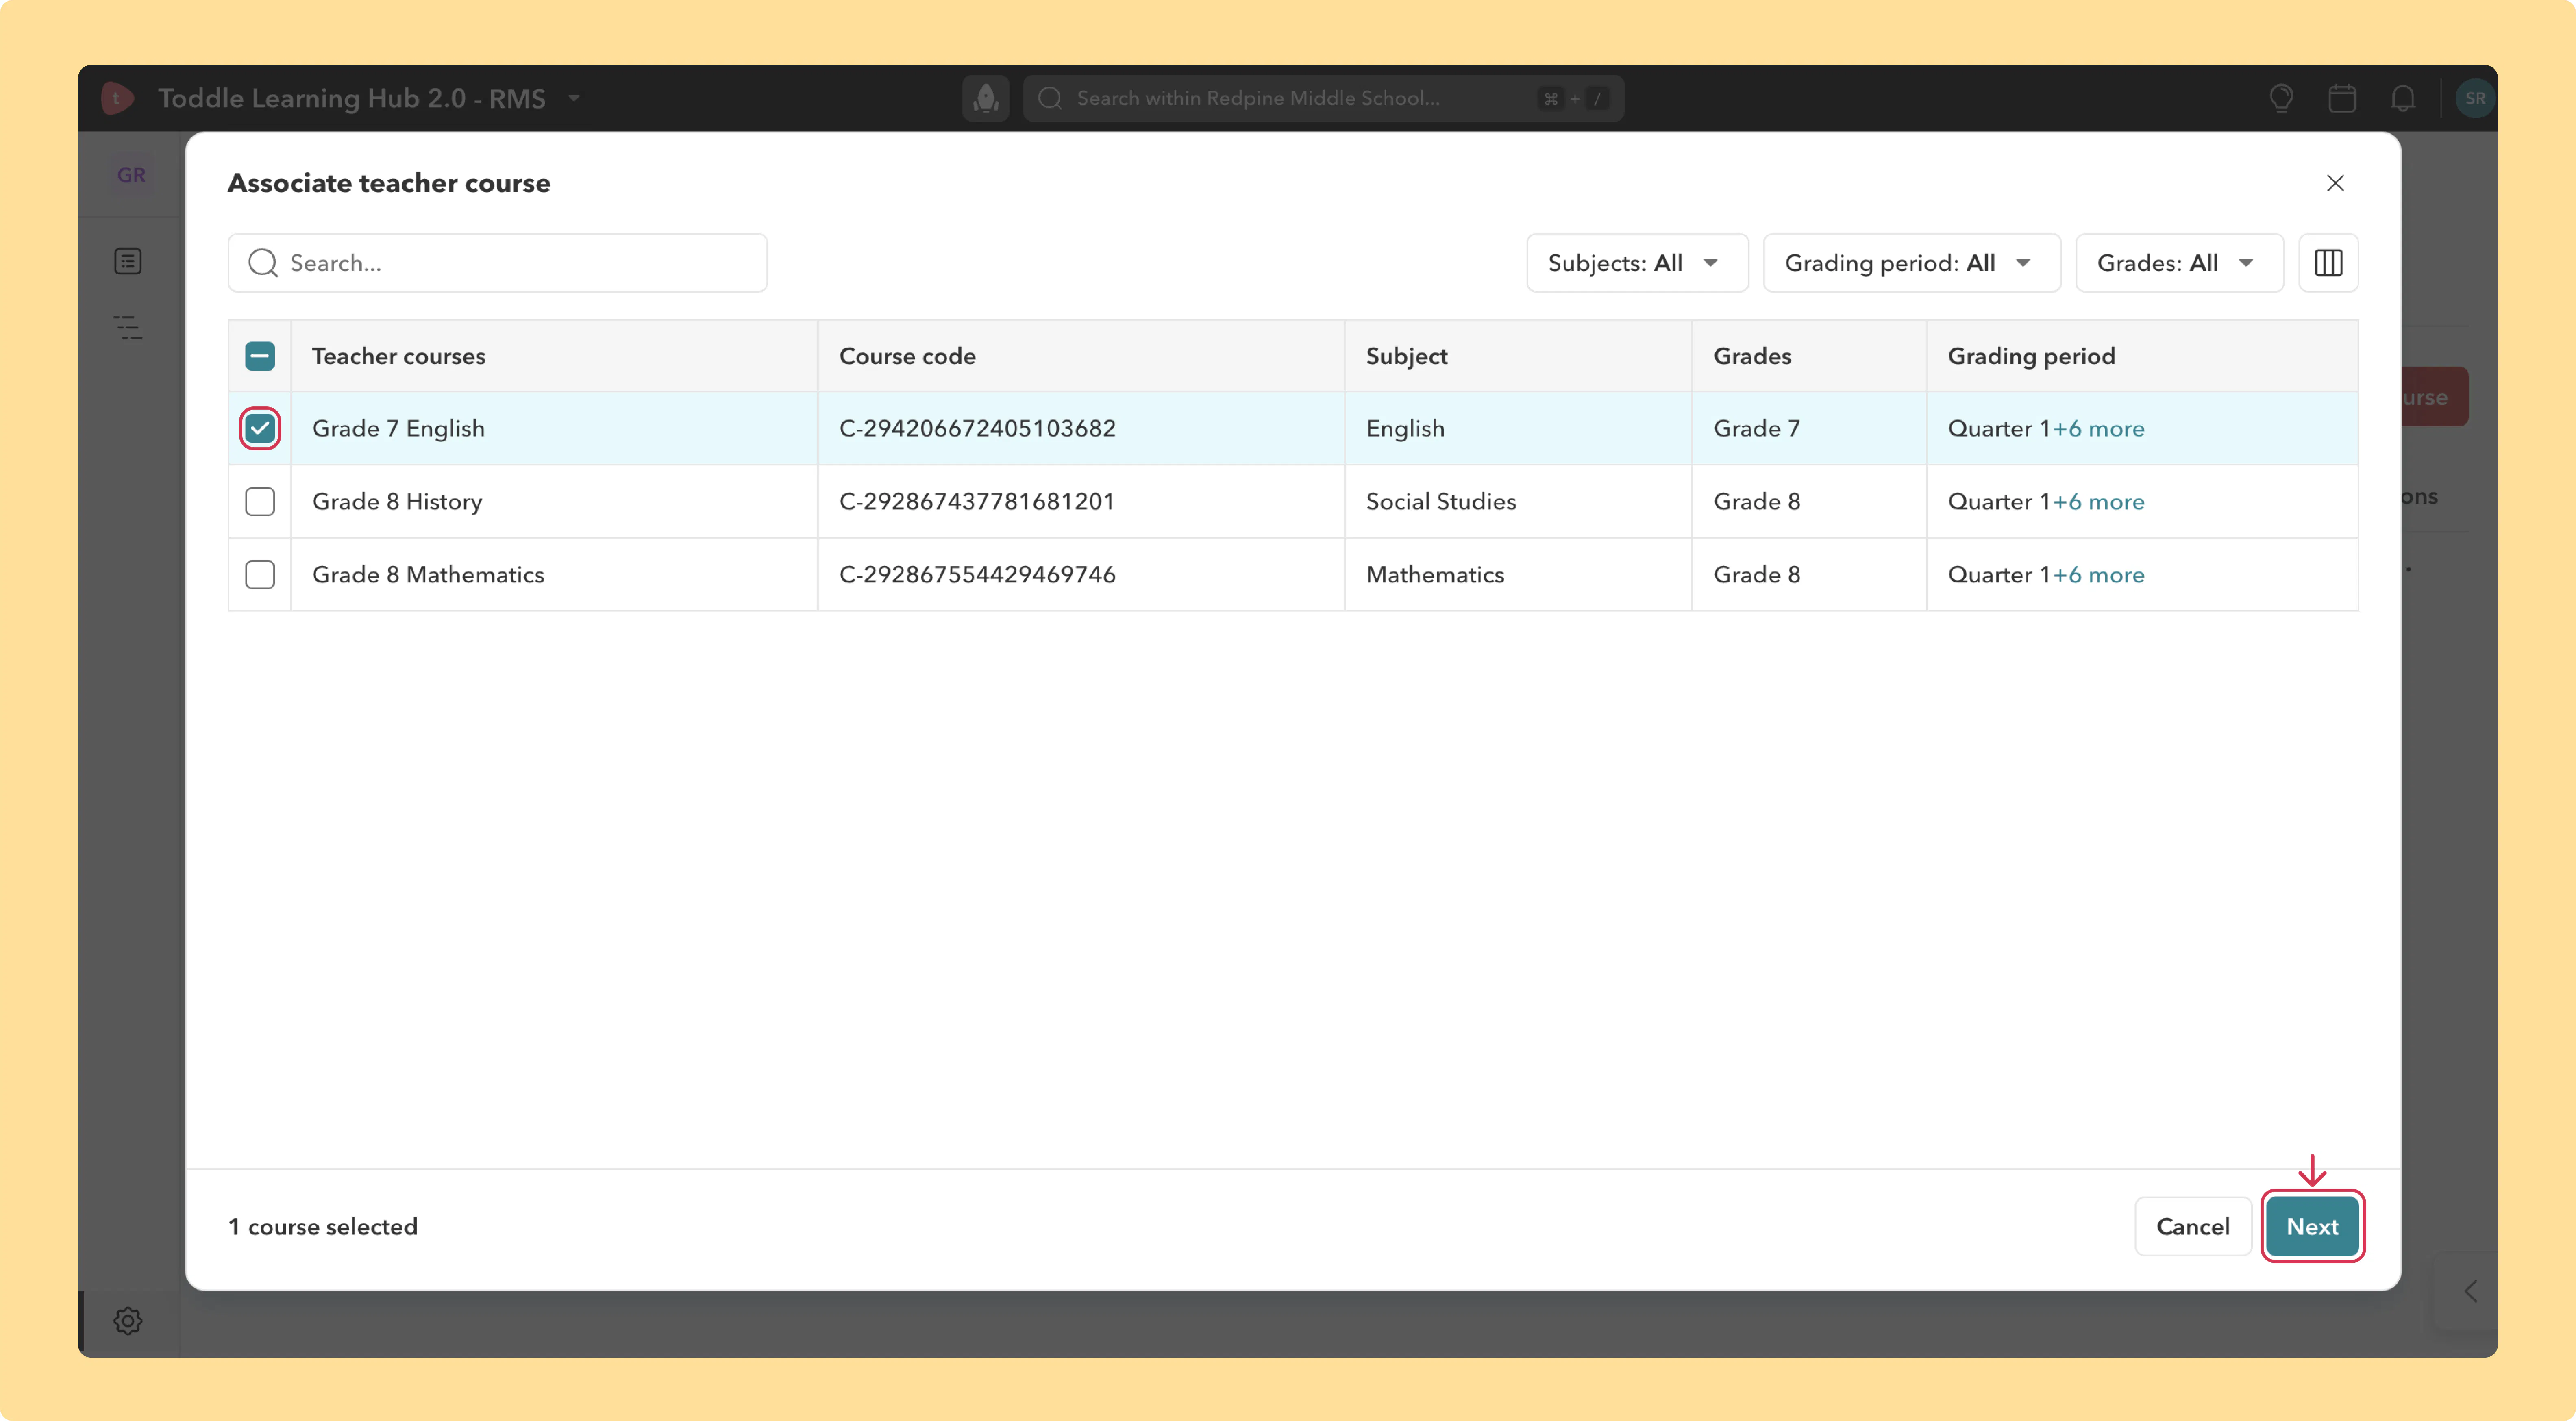Screen dimensions: 2576x1421
Task: Click course code C-292867437781681201
Action: click(977, 502)
